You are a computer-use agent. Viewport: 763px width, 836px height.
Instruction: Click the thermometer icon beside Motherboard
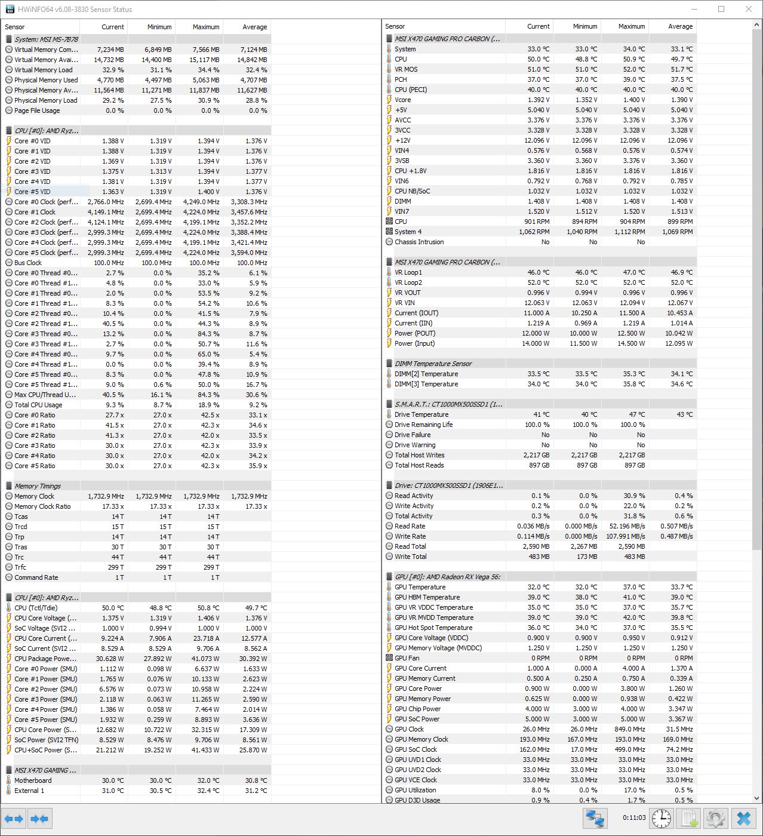click(x=9, y=780)
